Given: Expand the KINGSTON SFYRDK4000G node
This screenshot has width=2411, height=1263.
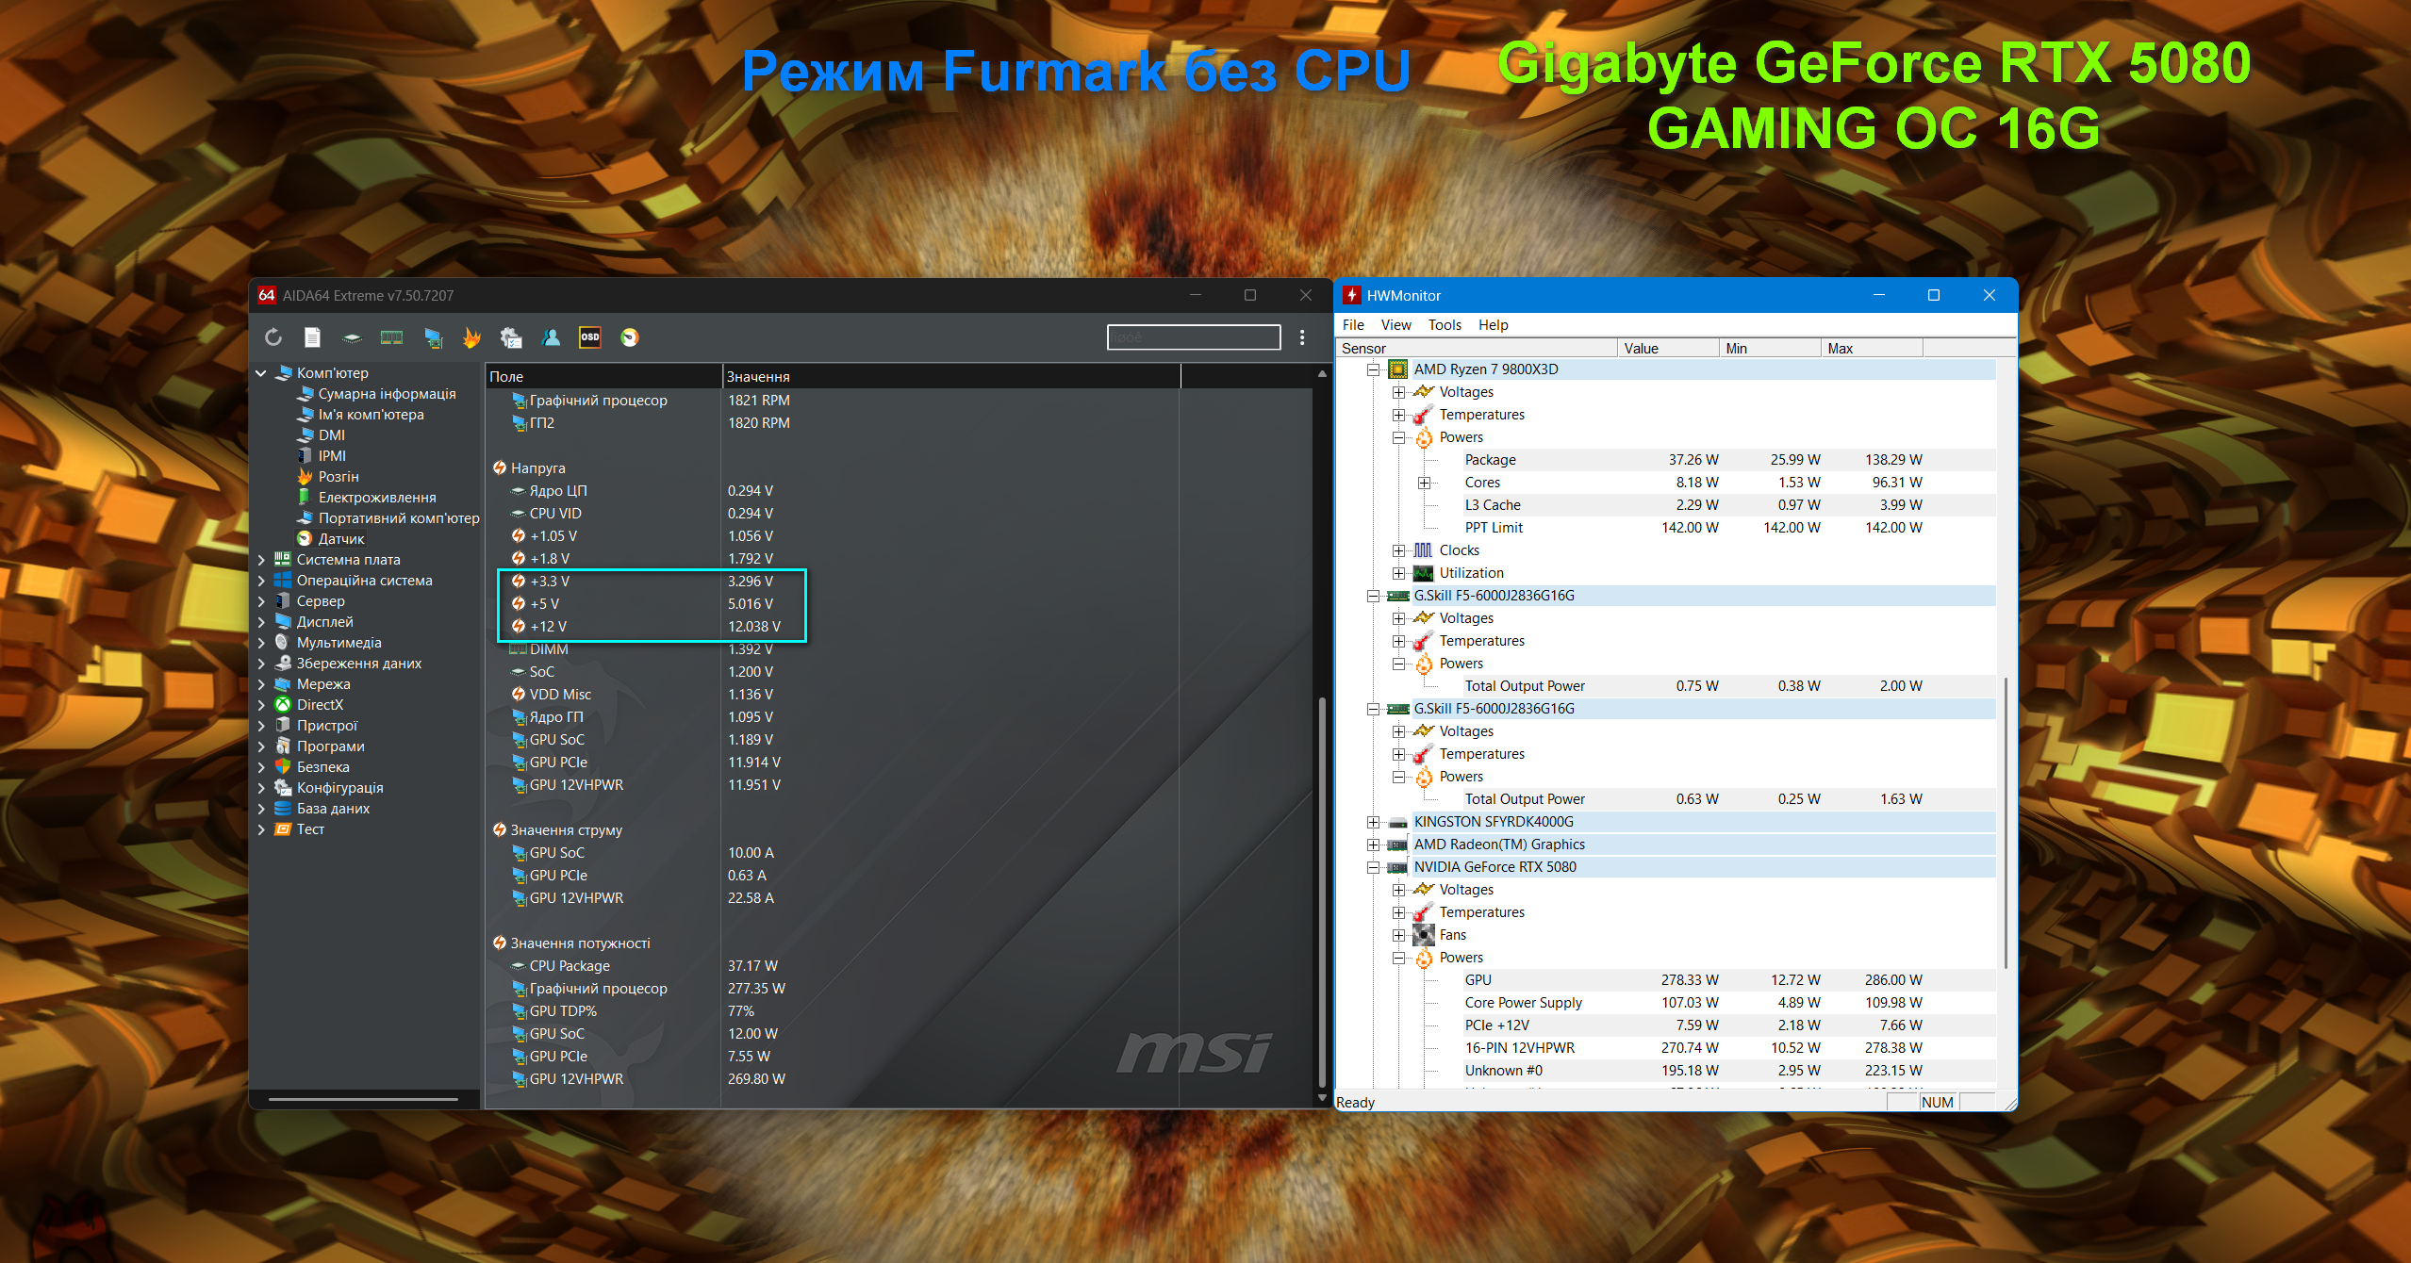Looking at the screenshot, I should pyautogui.click(x=1374, y=822).
